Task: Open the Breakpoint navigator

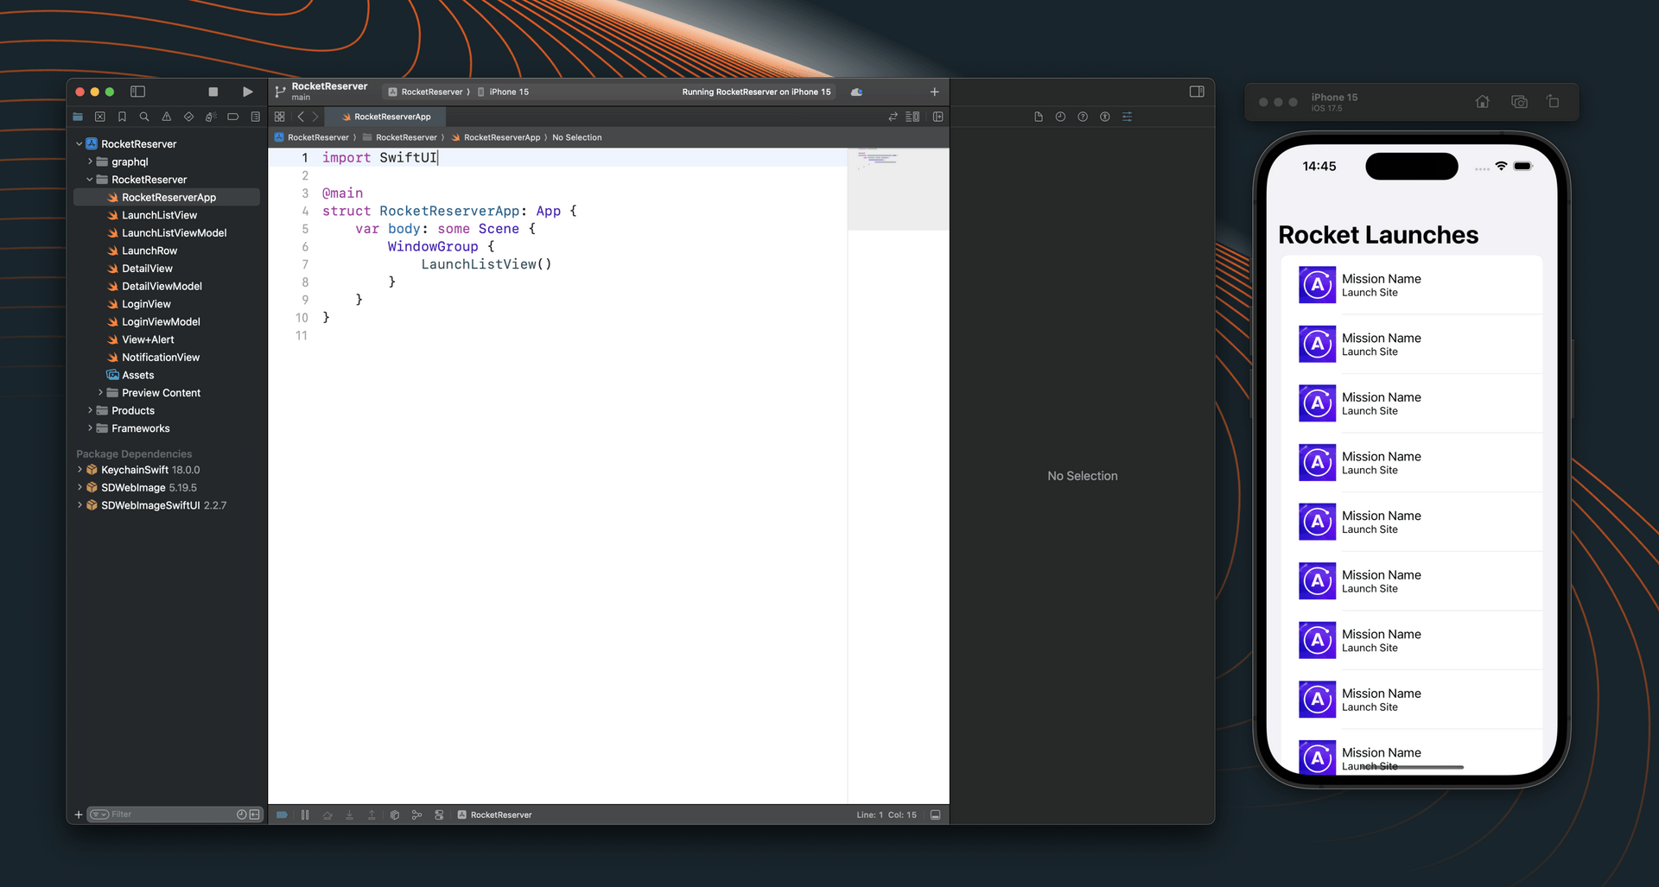Action: point(232,117)
